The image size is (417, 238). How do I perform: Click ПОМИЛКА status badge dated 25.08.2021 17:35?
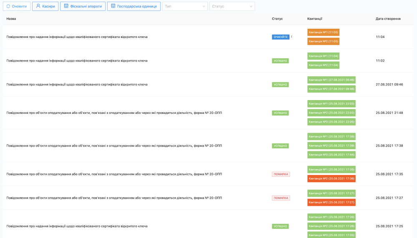pyautogui.click(x=281, y=174)
